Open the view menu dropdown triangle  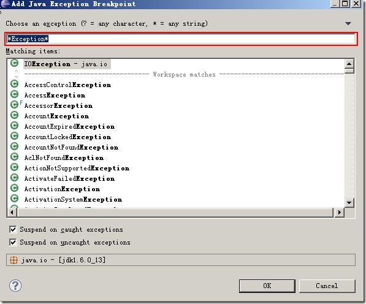tap(348, 23)
